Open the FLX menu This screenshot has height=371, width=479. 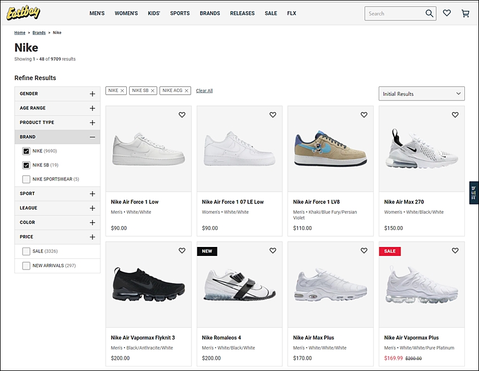coord(292,14)
